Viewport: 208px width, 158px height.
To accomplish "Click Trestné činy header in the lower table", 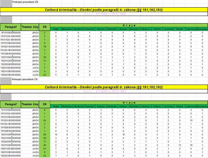I will [30, 104].
